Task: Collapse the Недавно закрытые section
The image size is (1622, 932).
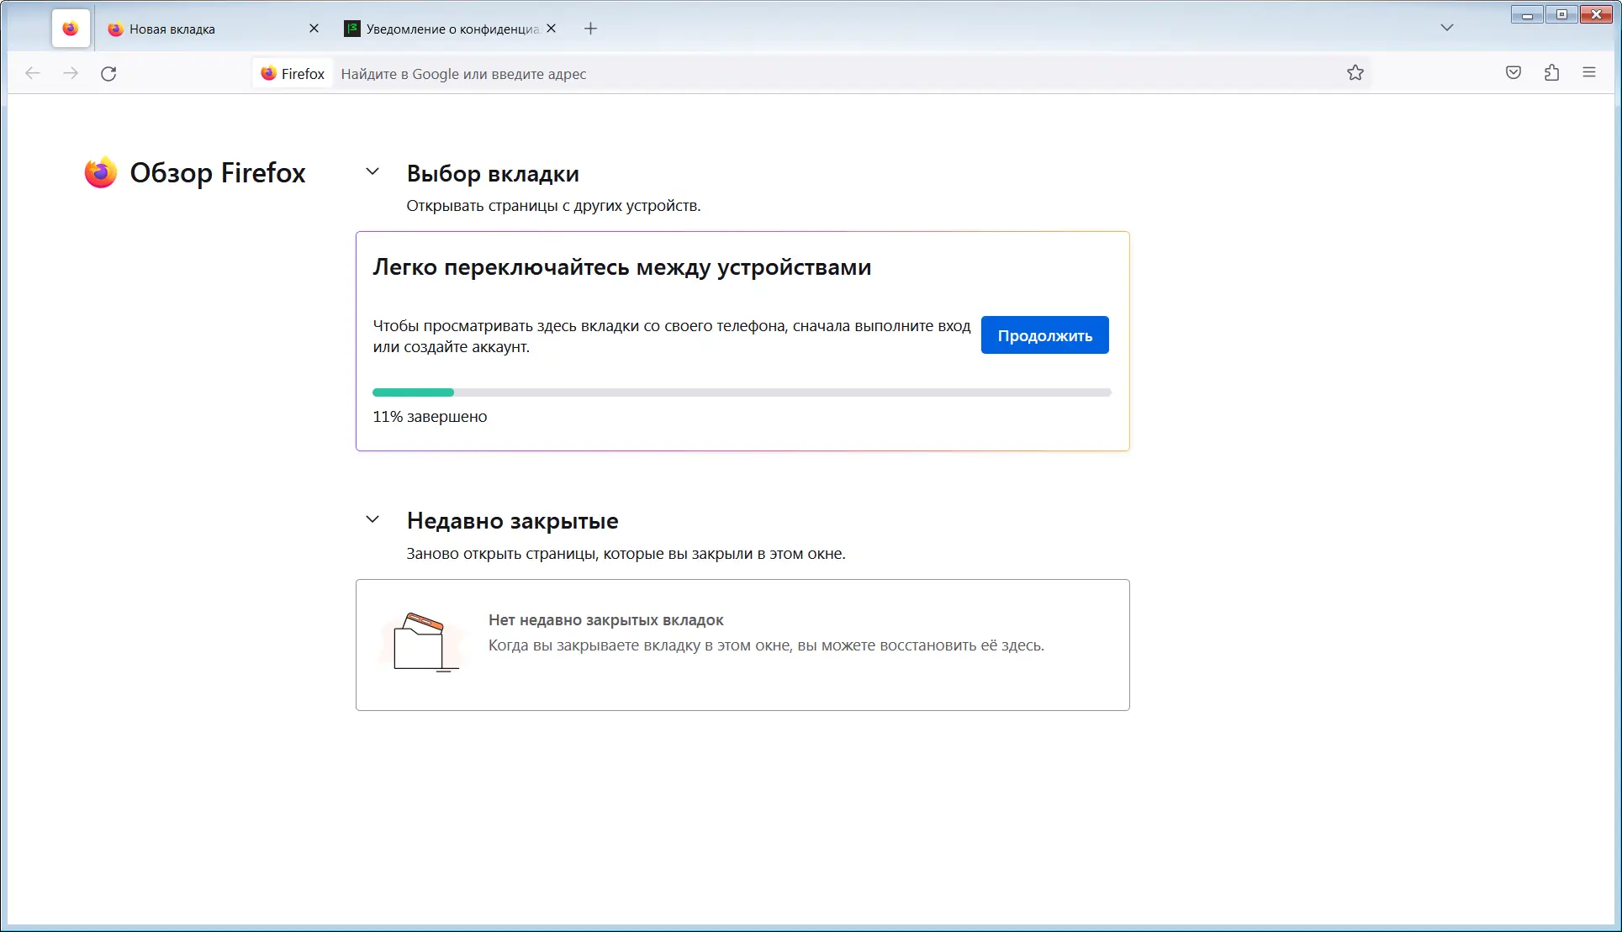Action: [372, 520]
